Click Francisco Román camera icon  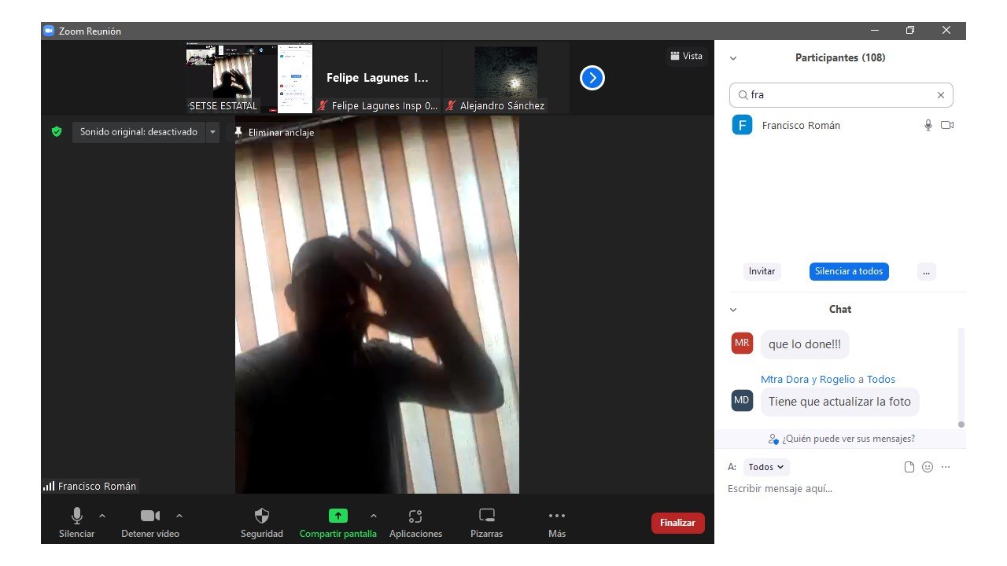click(947, 125)
